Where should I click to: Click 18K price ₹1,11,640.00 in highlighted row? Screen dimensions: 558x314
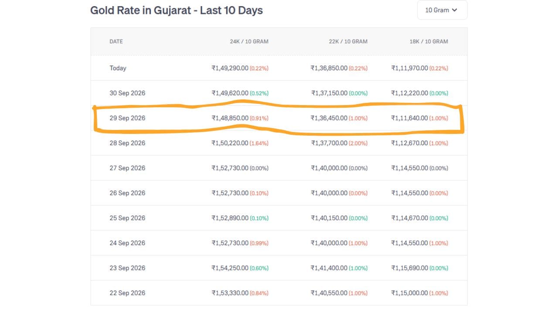[x=409, y=118]
